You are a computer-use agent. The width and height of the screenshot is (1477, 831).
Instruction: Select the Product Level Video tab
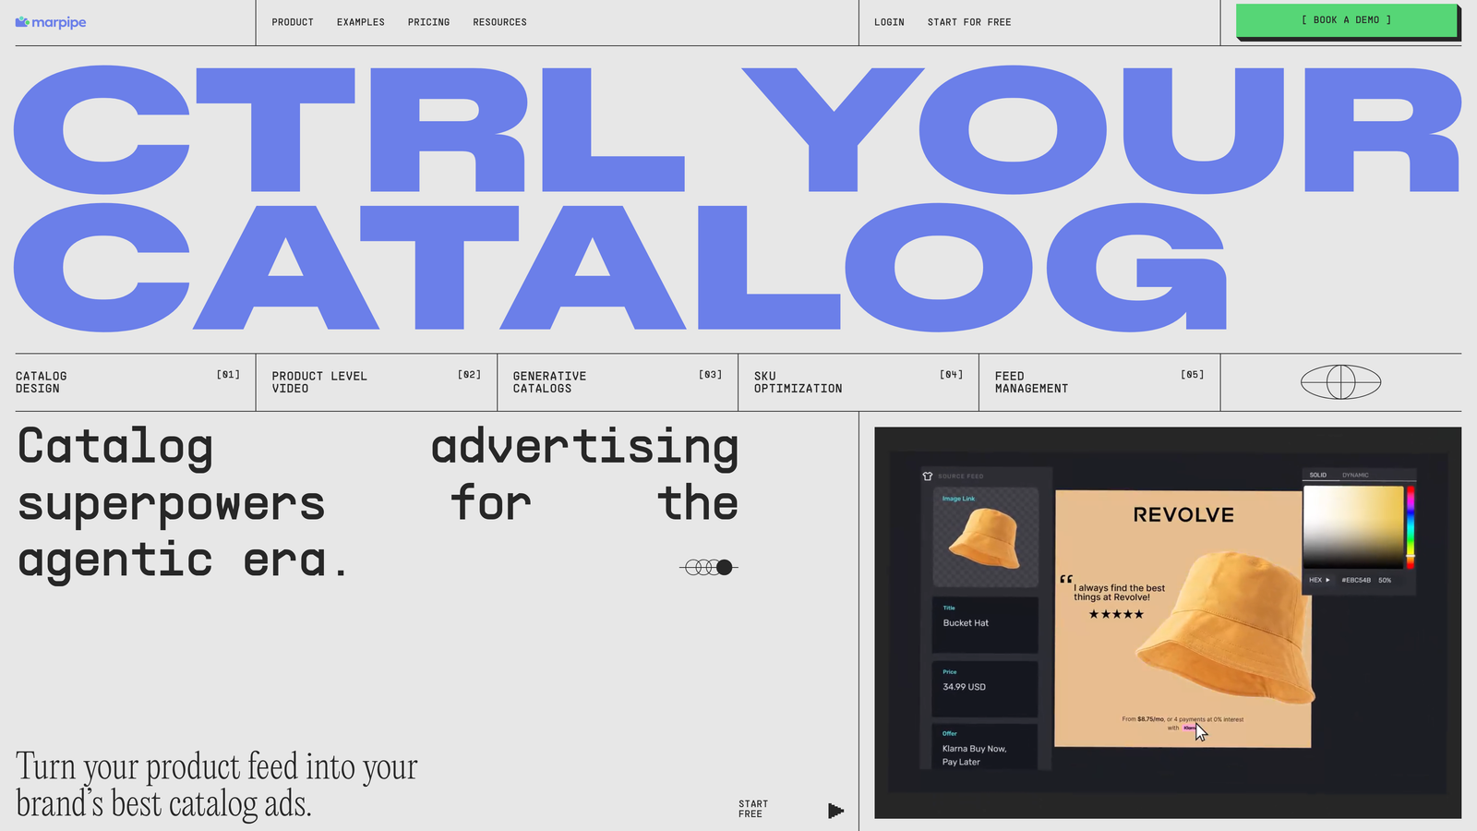pyautogui.click(x=377, y=382)
